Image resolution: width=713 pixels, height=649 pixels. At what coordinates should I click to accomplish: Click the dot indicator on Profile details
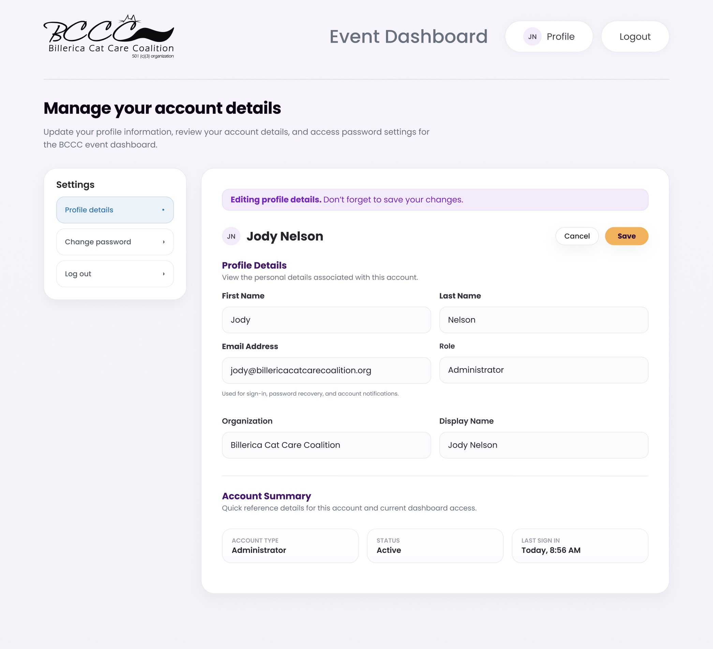[163, 210]
